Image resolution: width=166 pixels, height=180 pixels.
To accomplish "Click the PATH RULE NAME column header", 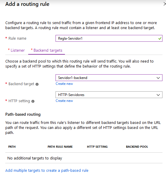I will point(60,147).
